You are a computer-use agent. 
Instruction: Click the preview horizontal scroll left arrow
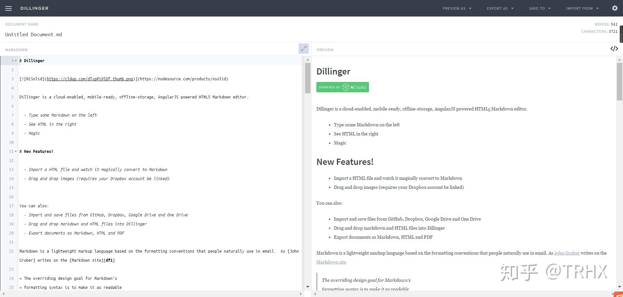coord(315,294)
